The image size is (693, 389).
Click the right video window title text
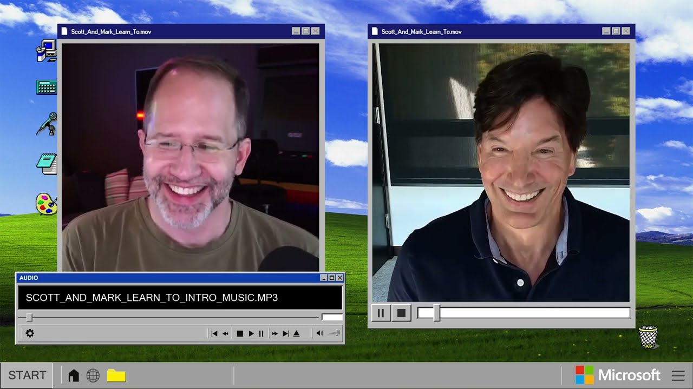pyautogui.click(x=421, y=32)
